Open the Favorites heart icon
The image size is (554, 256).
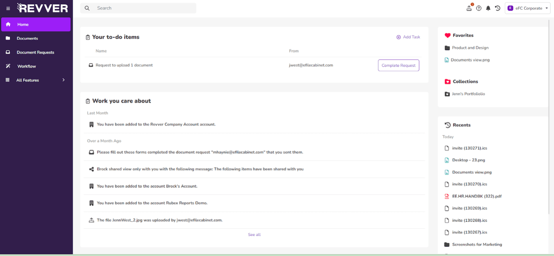447,35
